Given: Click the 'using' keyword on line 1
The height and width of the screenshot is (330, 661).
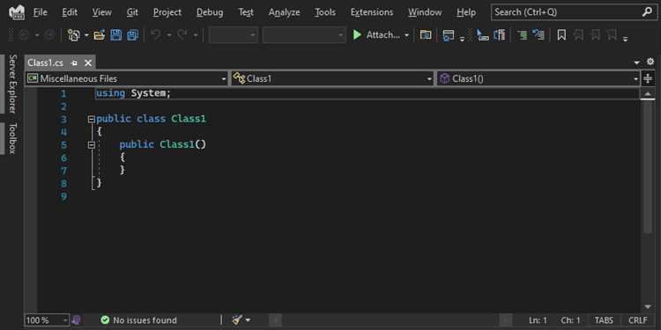Looking at the screenshot, I should coord(110,93).
